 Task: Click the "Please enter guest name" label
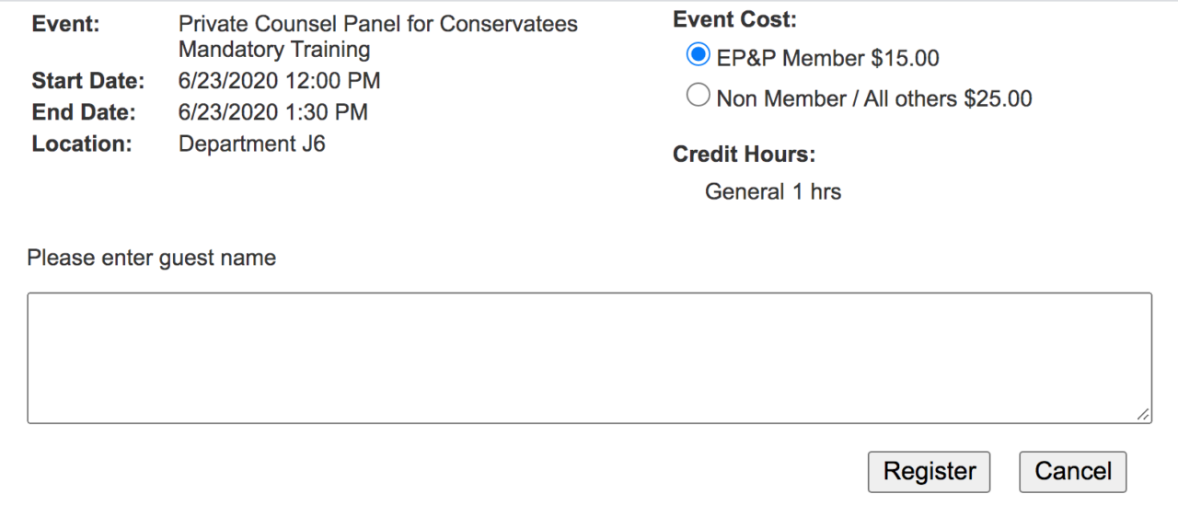coord(151,258)
